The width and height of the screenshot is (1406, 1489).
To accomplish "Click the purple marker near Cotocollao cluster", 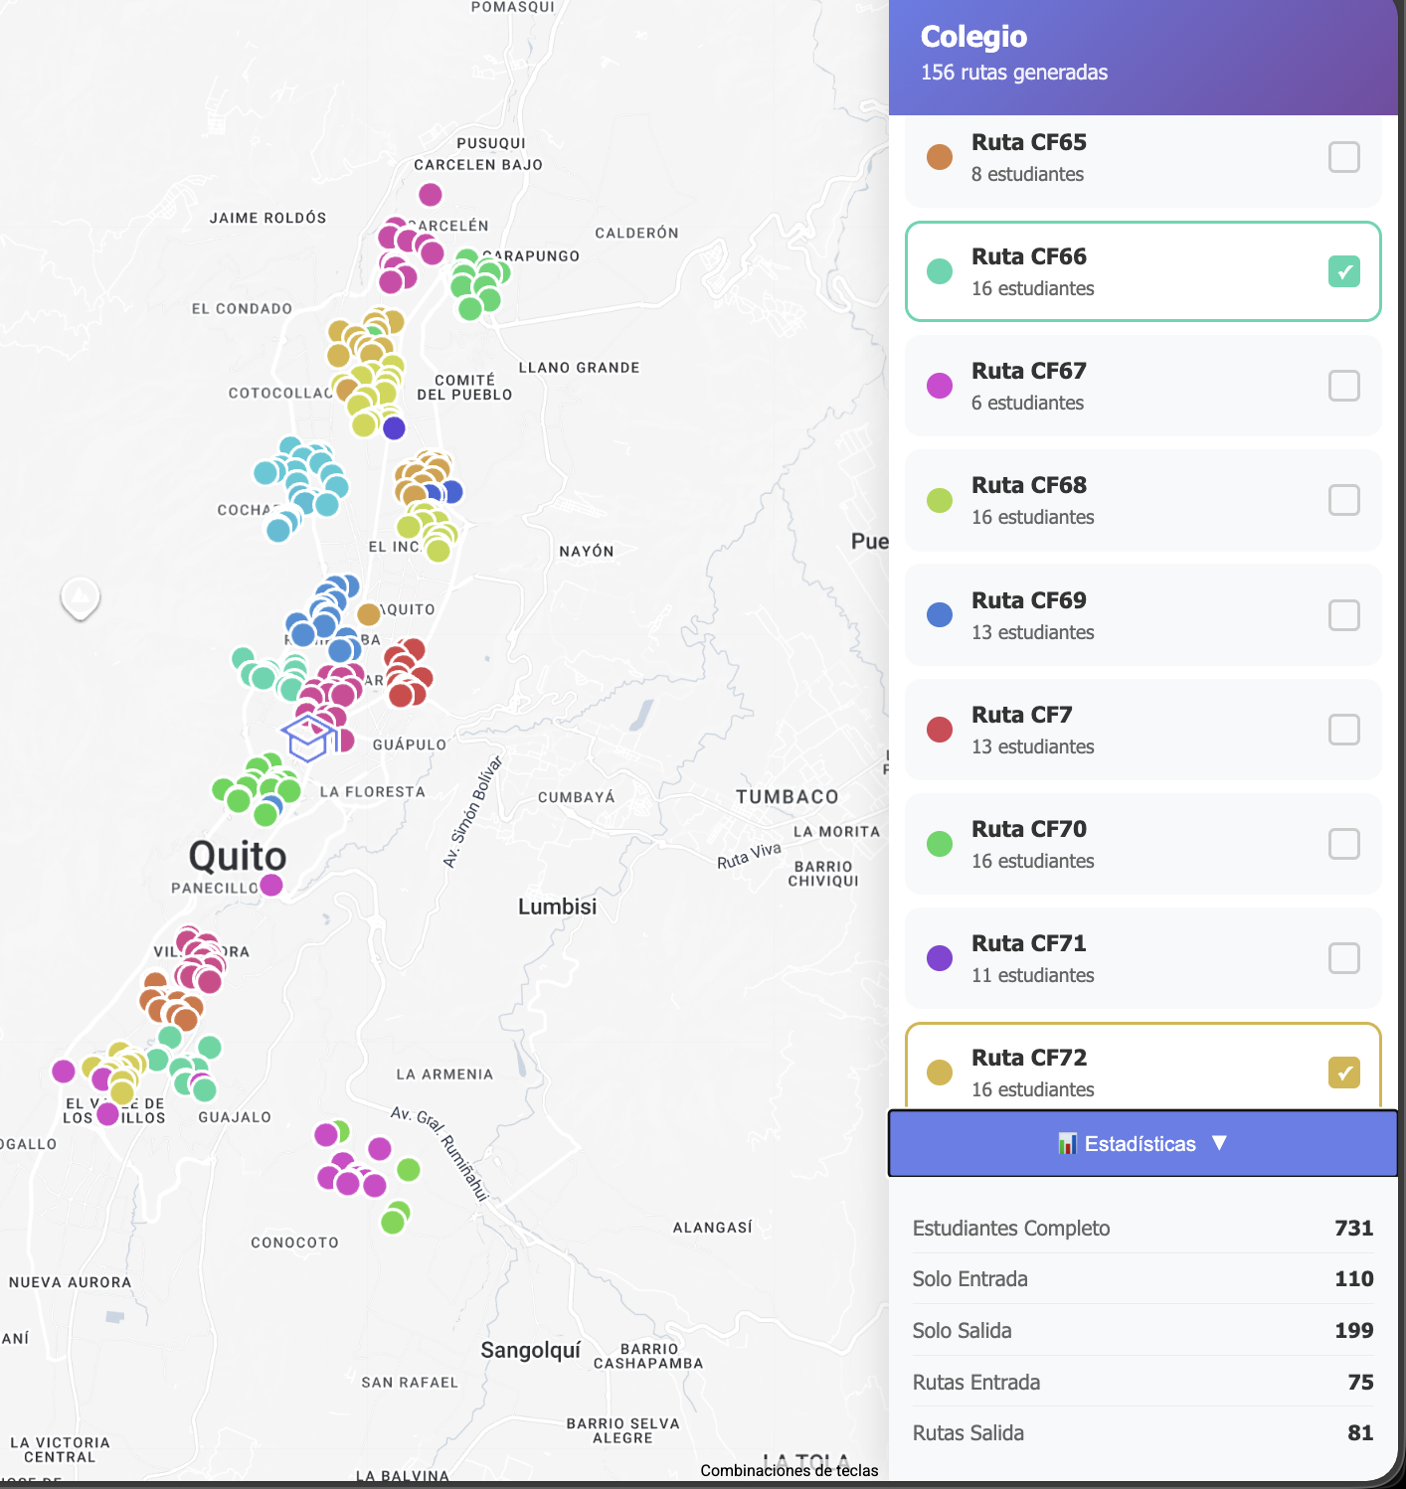I will [394, 428].
